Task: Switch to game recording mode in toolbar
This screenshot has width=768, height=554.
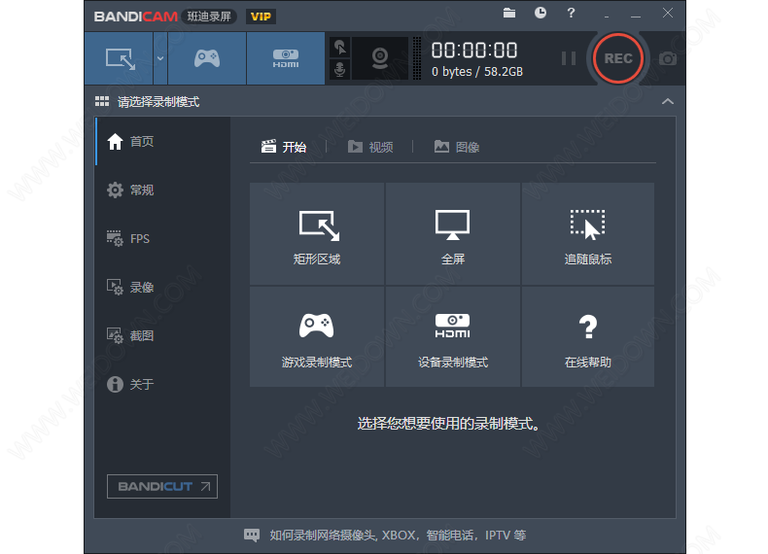Action: [x=207, y=58]
